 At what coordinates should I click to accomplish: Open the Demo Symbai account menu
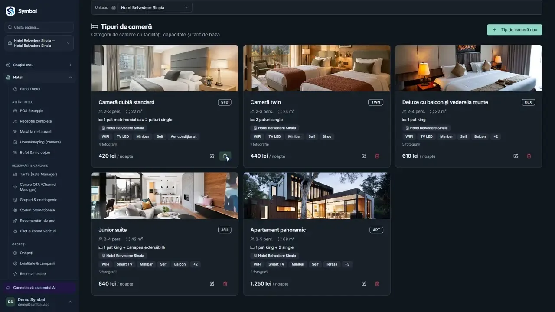click(x=39, y=302)
